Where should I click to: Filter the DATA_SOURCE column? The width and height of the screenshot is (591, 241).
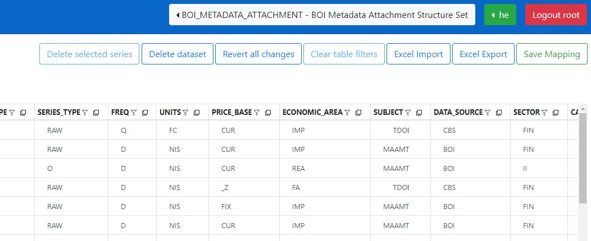488,113
